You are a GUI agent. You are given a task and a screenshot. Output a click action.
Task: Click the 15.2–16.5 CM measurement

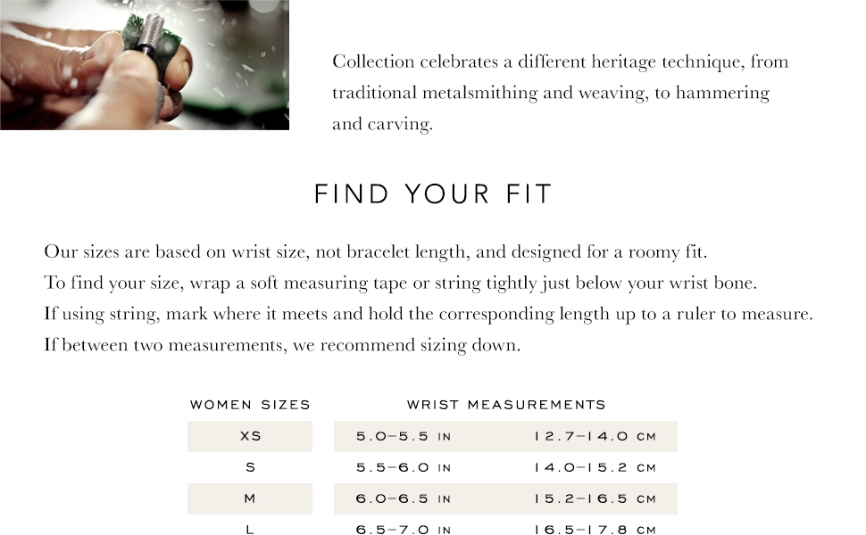pyautogui.click(x=595, y=498)
